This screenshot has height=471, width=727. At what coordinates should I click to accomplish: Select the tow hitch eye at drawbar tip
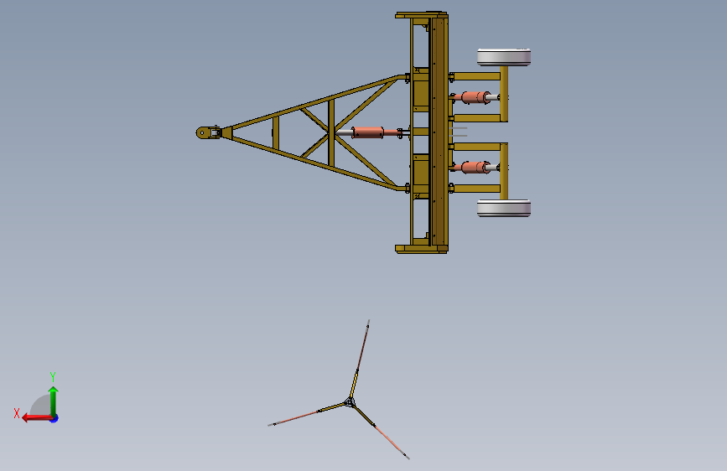click(x=203, y=132)
